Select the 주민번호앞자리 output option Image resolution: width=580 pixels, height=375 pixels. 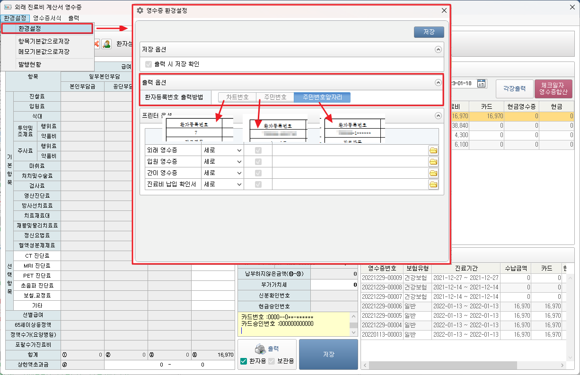[322, 97]
